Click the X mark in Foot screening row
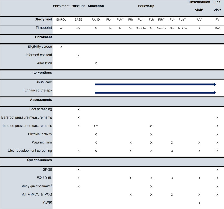Screen dimensions: 224x209 coord(78,110)
